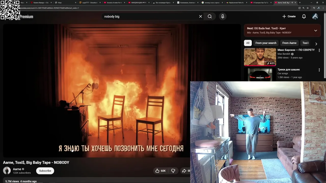Switch to the 'https' browser tab
The image size is (326, 183).
point(65,3)
